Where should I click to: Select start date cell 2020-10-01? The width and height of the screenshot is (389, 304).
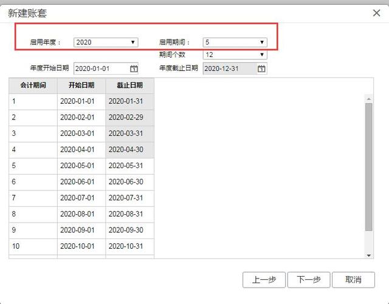click(x=81, y=246)
